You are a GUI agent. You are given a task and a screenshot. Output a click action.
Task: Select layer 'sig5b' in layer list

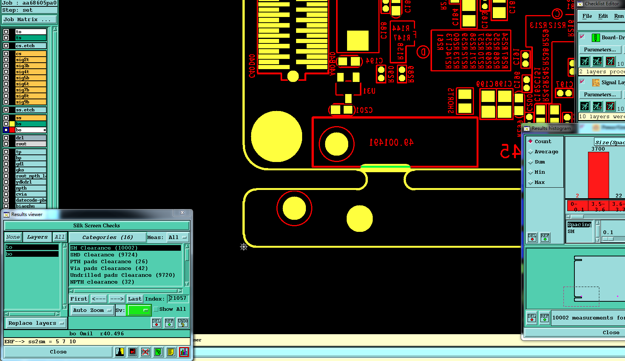pyautogui.click(x=31, y=78)
